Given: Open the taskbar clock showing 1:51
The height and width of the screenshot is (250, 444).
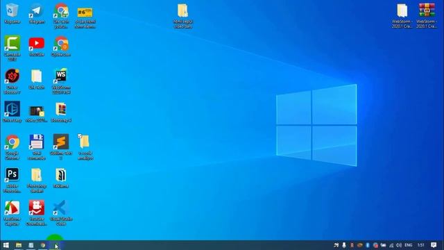Looking at the screenshot, I should pos(421,245).
